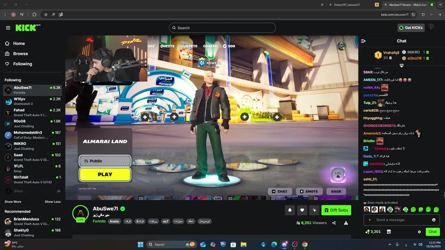Click the AbuSwe7l LIVE channel avatar

pos(80,214)
